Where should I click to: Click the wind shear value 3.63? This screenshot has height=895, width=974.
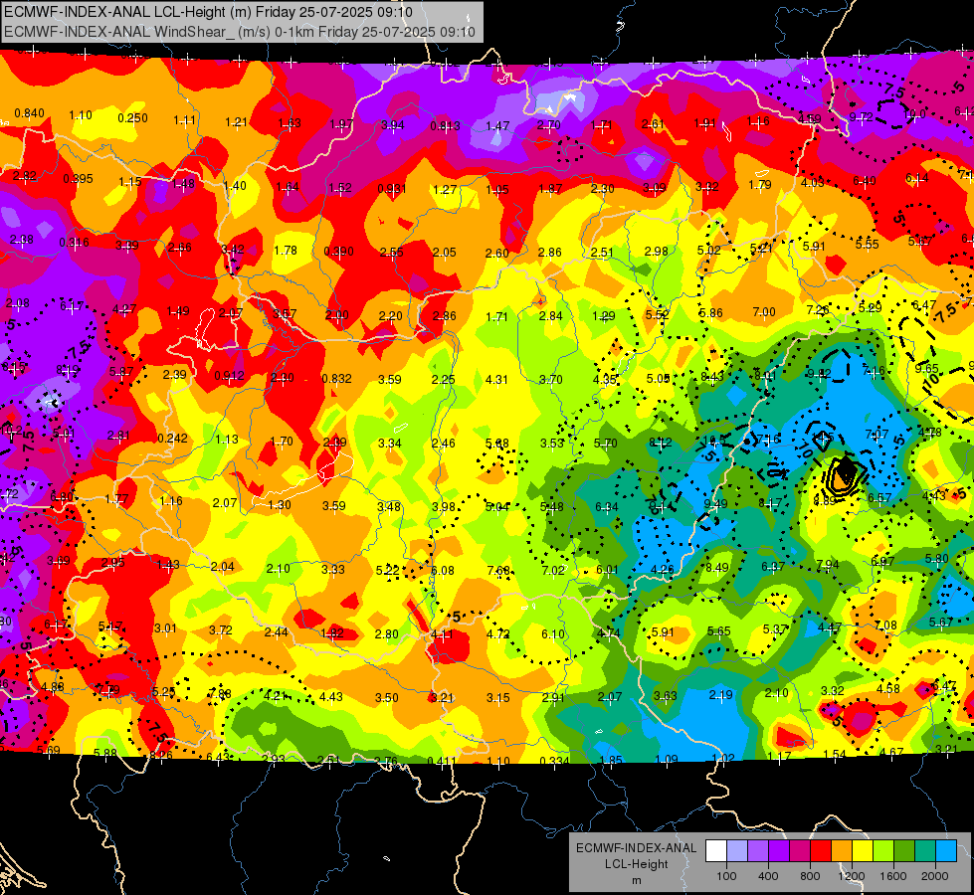(x=666, y=695)
